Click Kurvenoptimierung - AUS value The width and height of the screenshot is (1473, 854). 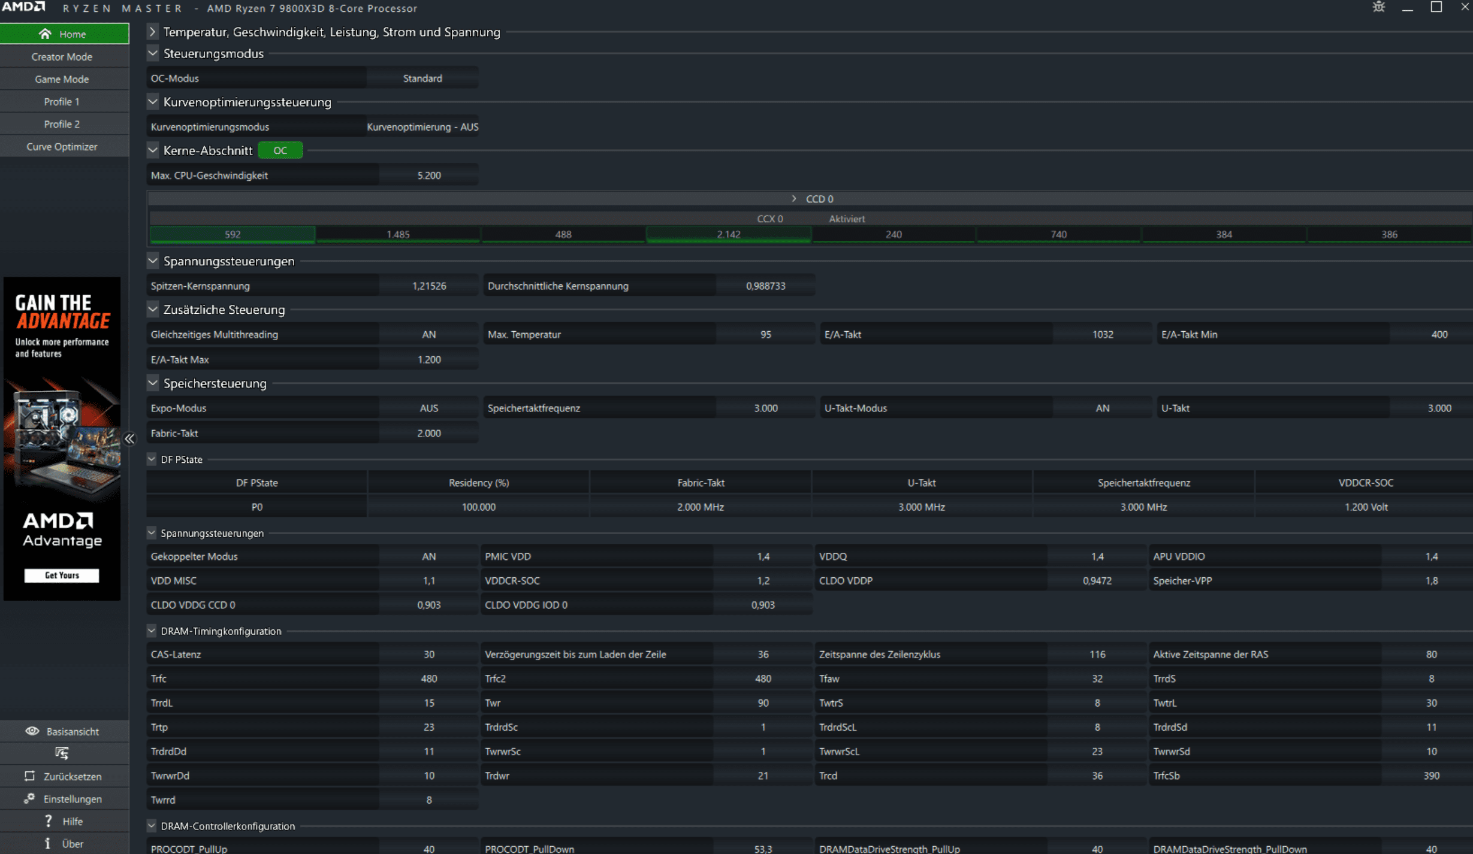pyautogui.click(x=422, y=127)
